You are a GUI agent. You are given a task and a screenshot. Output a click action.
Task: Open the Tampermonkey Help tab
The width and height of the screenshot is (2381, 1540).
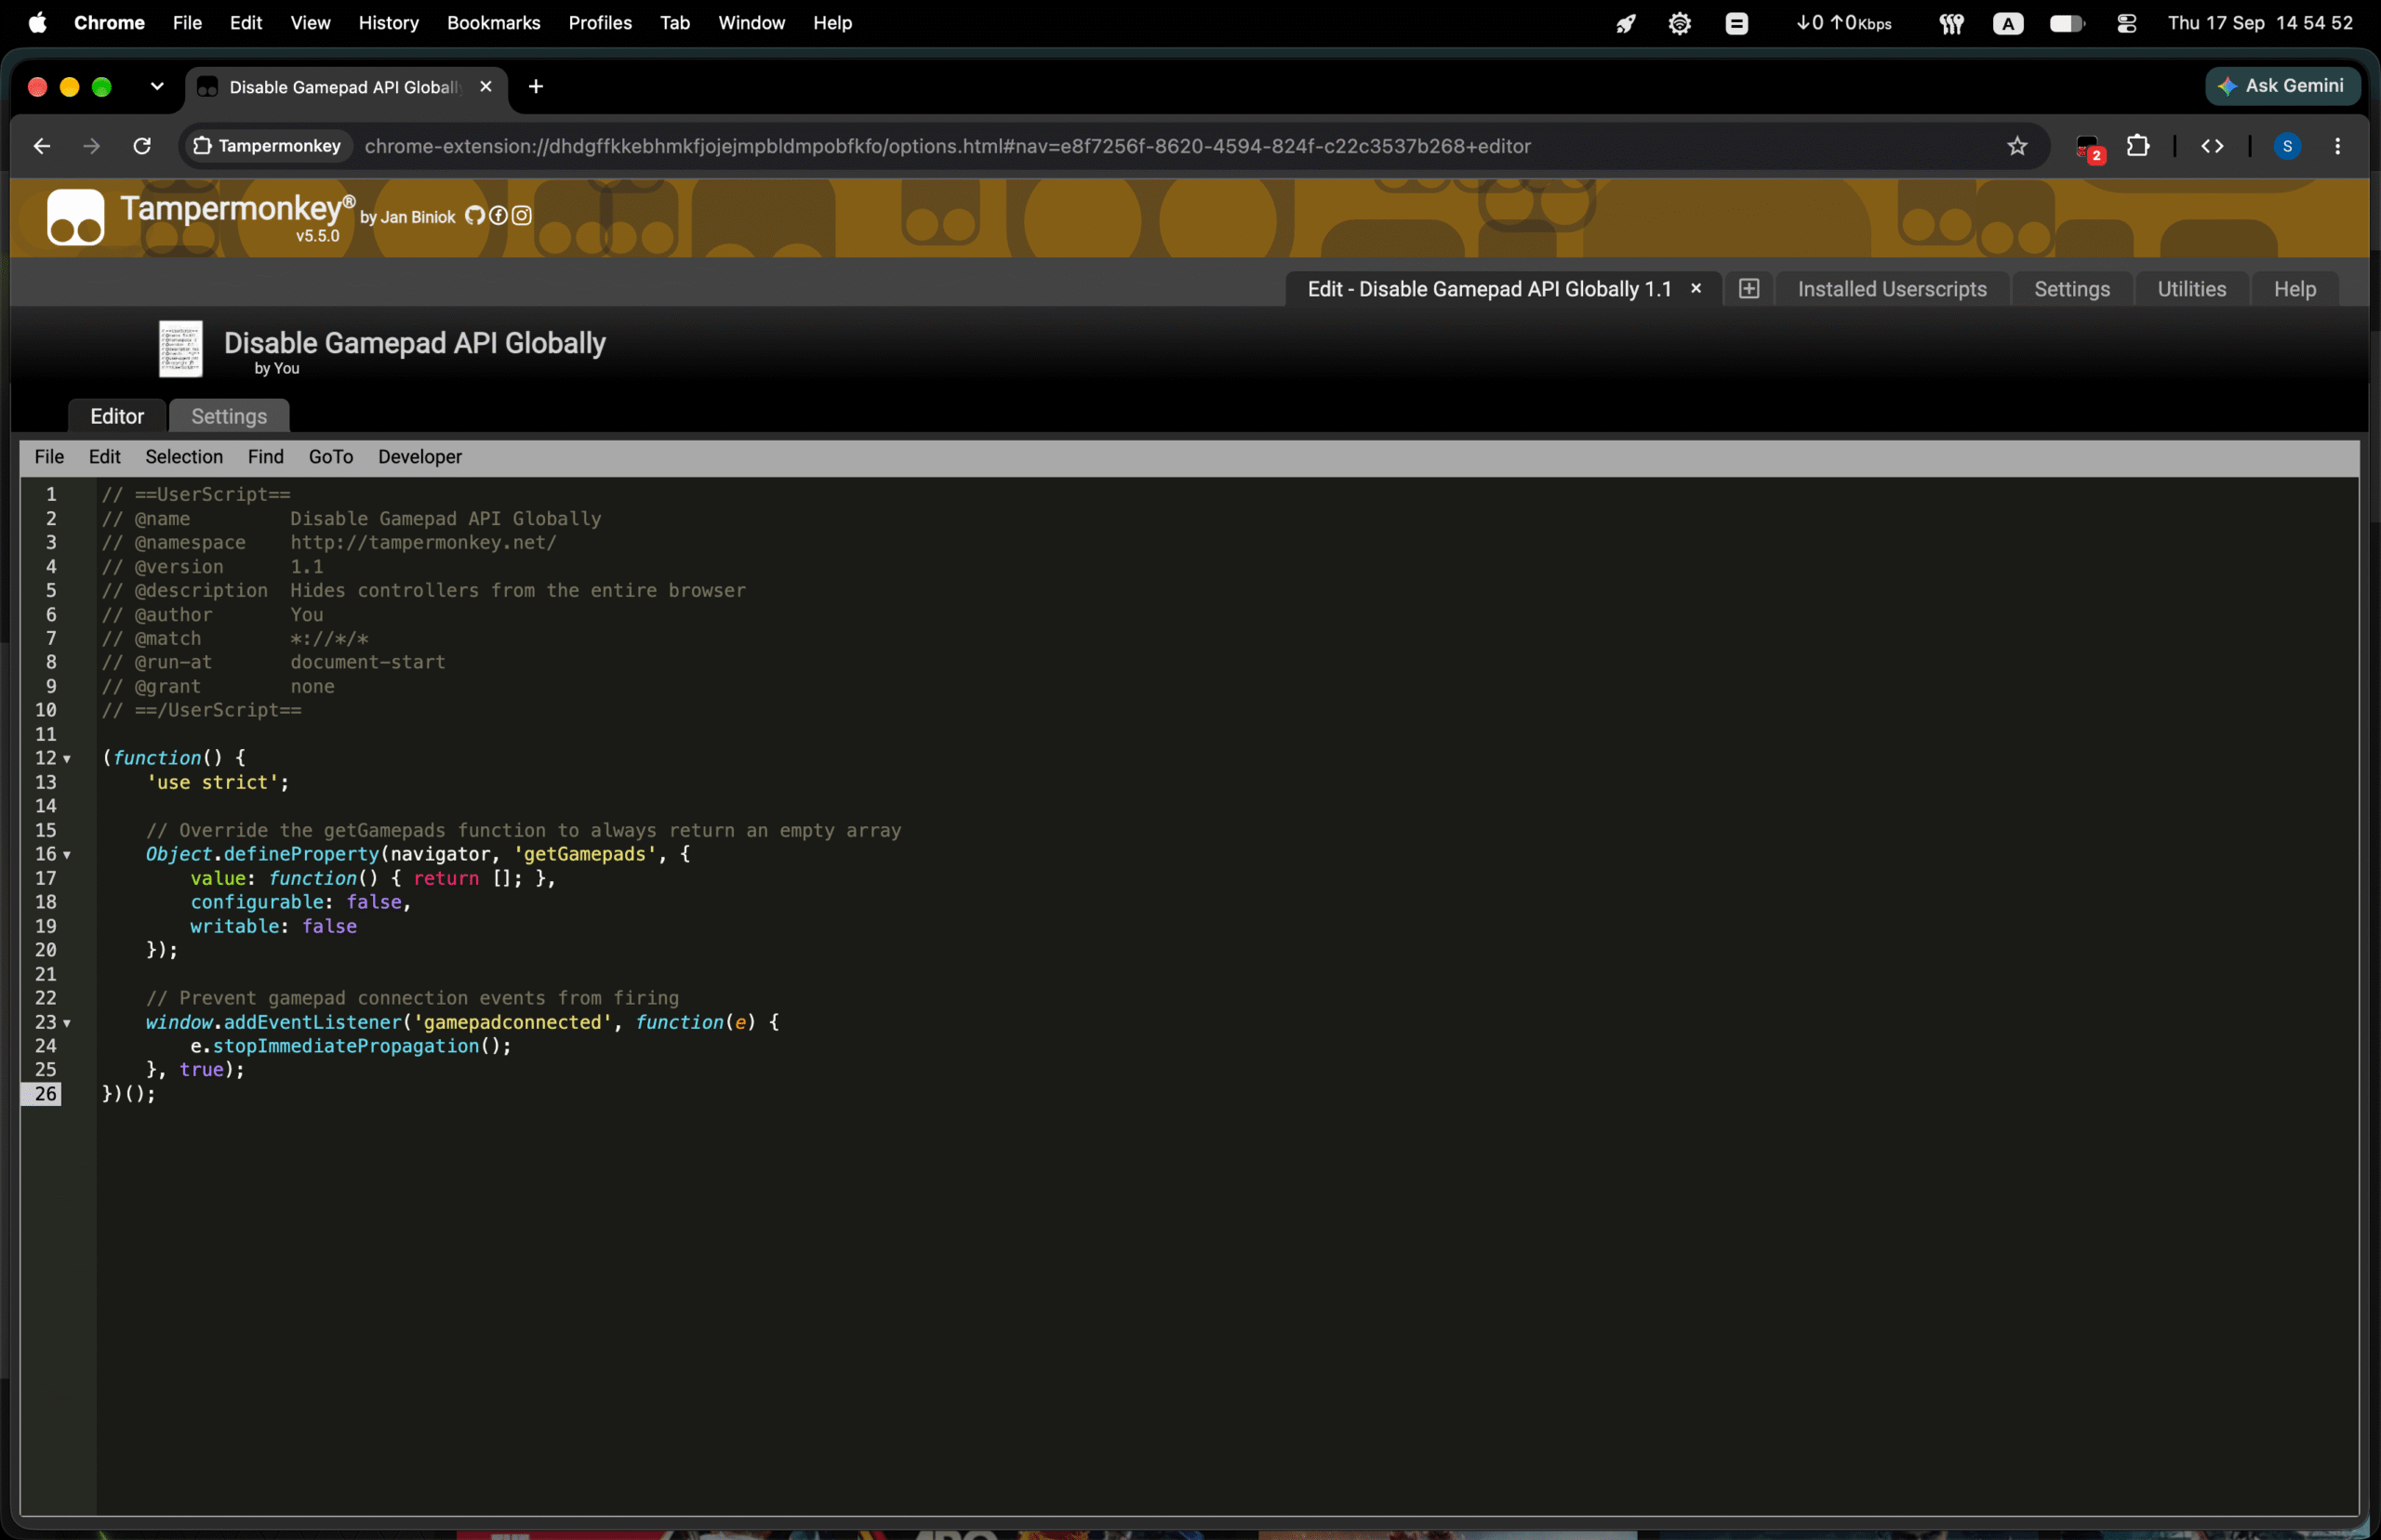(x=2295, y=289)
